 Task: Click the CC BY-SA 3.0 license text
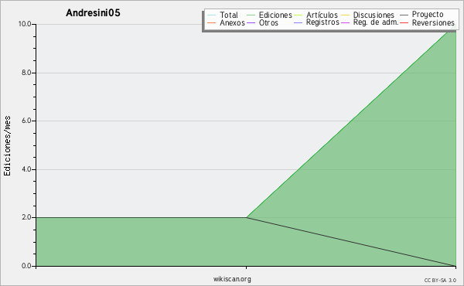point(440,281)
